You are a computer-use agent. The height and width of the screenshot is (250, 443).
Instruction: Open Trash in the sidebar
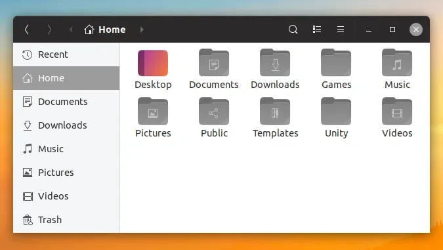(x=66, y=220)
